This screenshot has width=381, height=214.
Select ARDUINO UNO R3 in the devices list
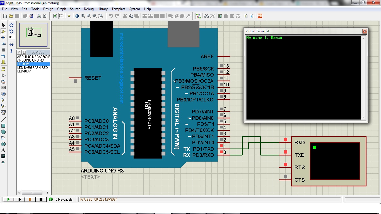(x=31, y=60)
